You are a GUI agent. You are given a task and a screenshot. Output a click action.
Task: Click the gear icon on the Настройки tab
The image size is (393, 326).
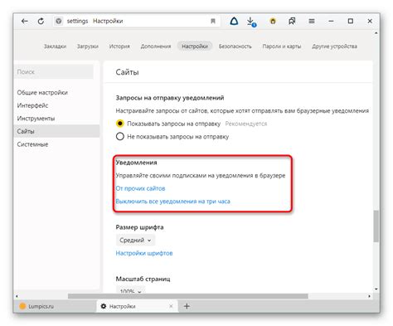tap(104, 306)
